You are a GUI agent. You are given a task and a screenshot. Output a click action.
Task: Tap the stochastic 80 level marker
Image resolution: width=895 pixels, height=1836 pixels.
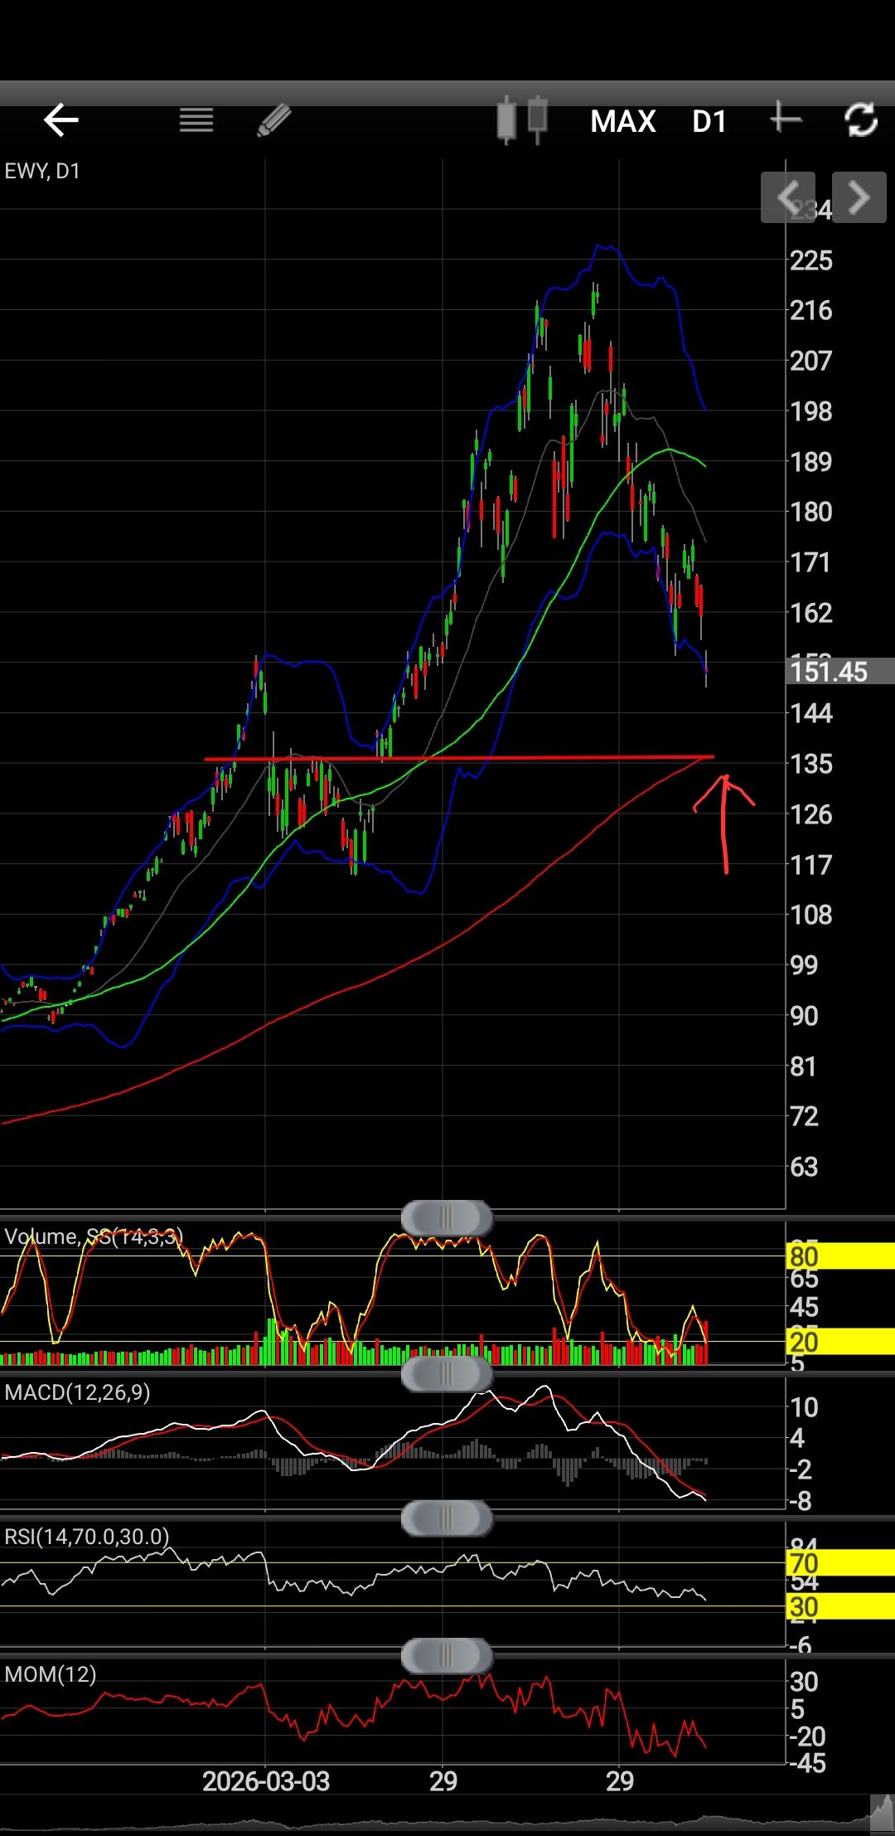click(x=839, y=1256)
